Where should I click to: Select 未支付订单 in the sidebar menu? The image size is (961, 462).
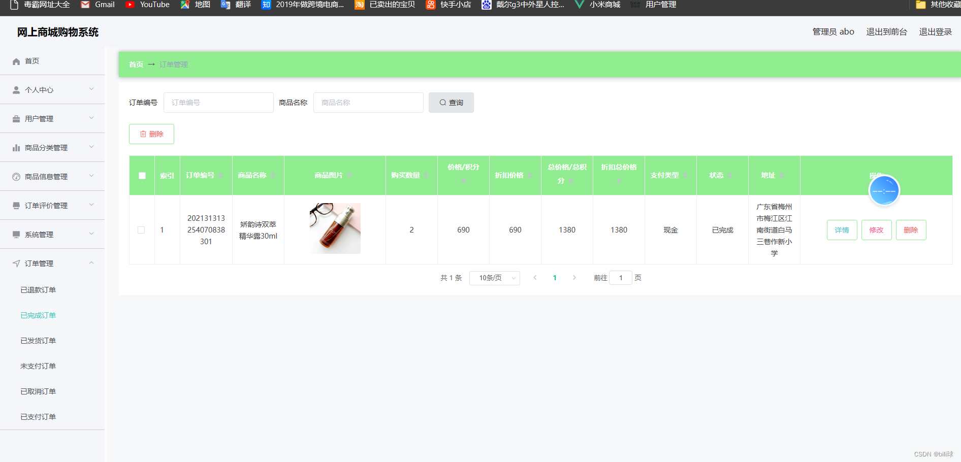coord(38,366)
